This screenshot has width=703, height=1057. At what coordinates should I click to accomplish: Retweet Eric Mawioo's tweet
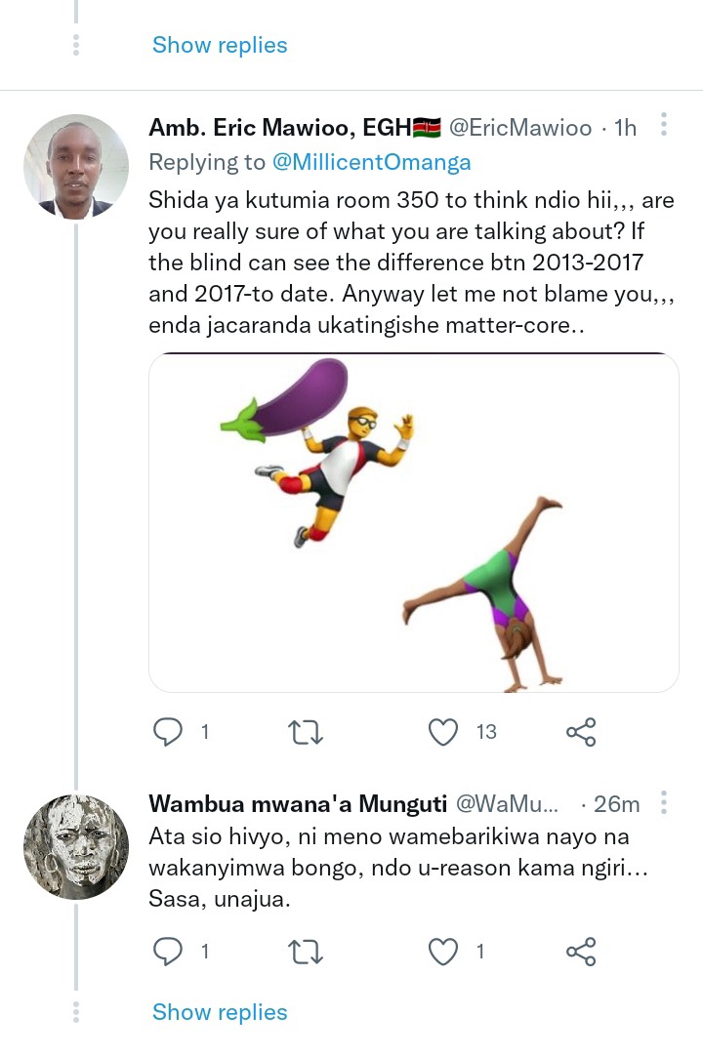pos(306,731)
